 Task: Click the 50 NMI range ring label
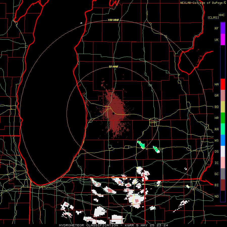[x=113, y=67]
